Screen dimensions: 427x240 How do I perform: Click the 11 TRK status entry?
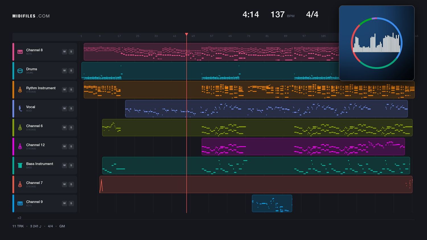coord(18,226)
